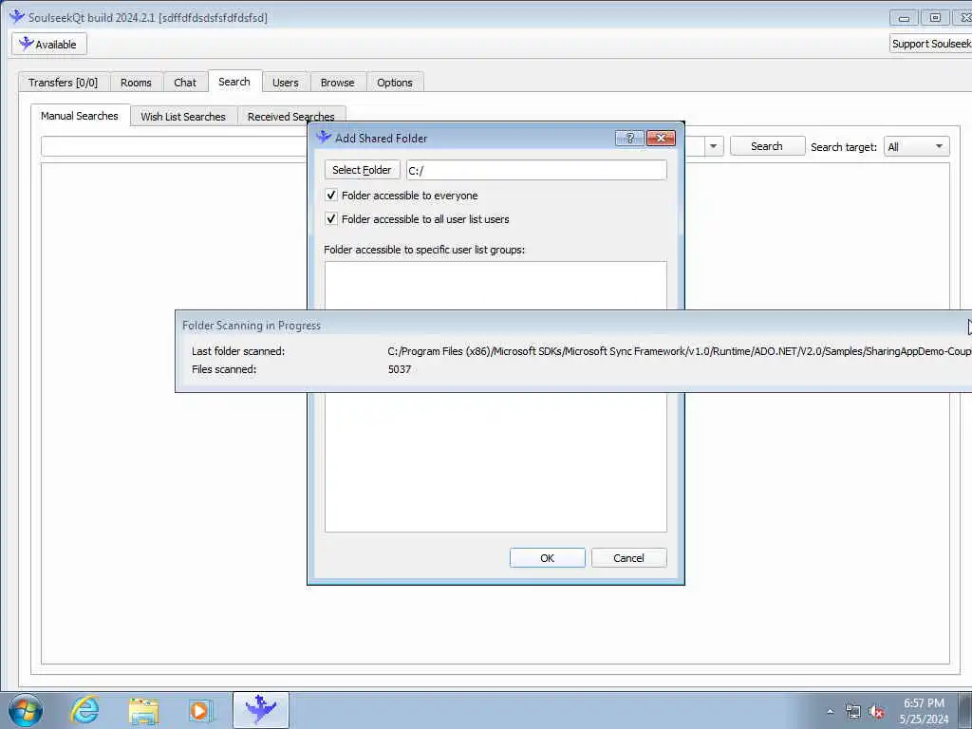Open the Browse tab
Image resolution: width=972 pixels, height=729 pixels.
[x=337, y=83]
